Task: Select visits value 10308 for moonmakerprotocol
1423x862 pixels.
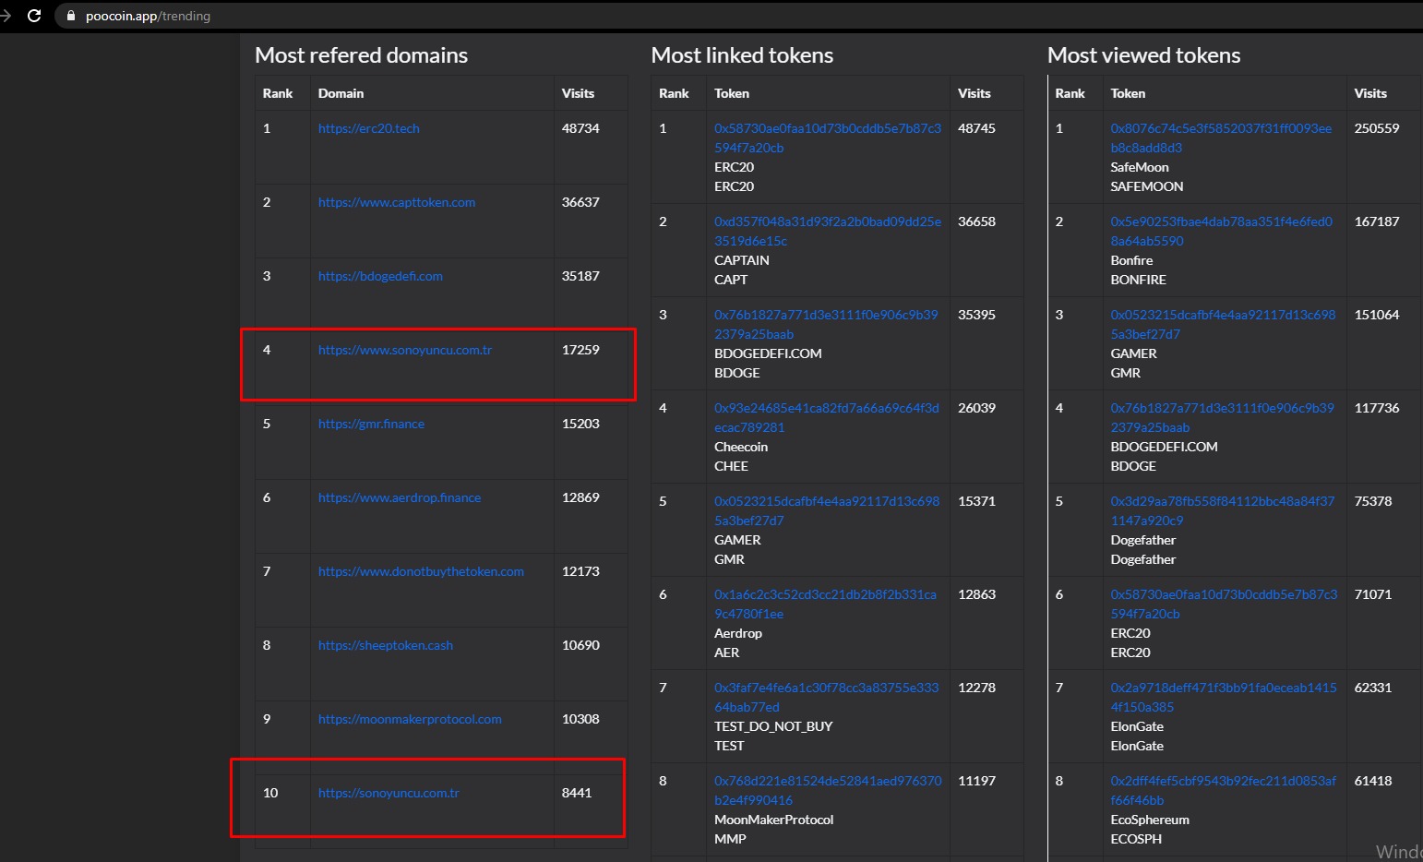Action: click(580, 719)
